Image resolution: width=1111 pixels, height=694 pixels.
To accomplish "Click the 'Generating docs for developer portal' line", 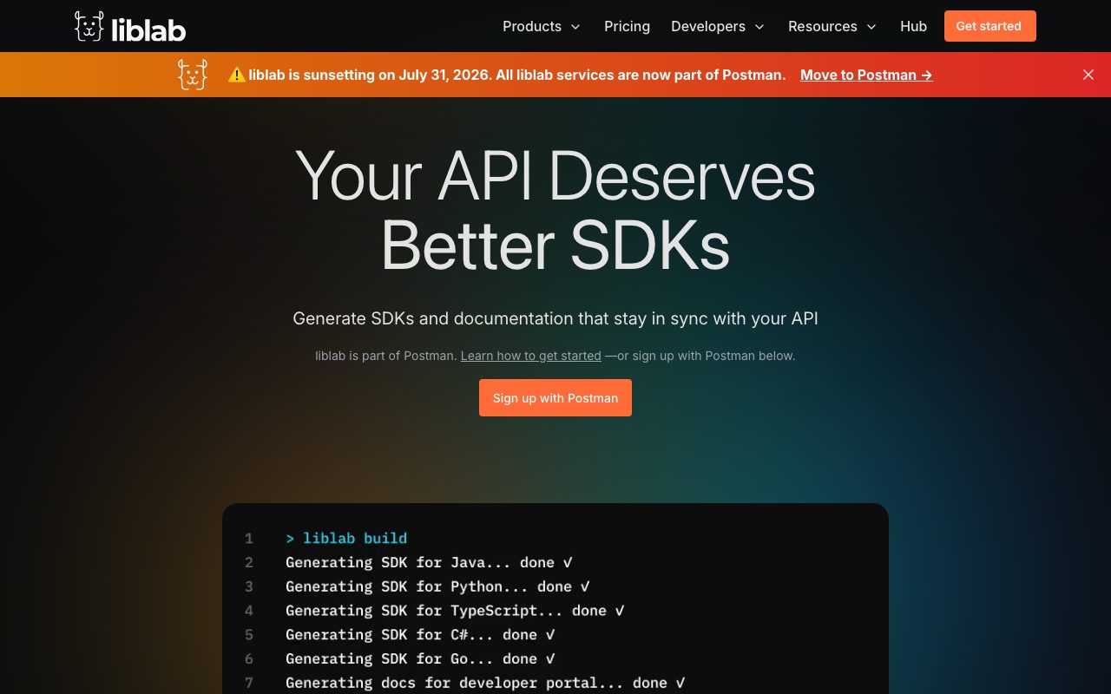I will (x=485, y=683).
